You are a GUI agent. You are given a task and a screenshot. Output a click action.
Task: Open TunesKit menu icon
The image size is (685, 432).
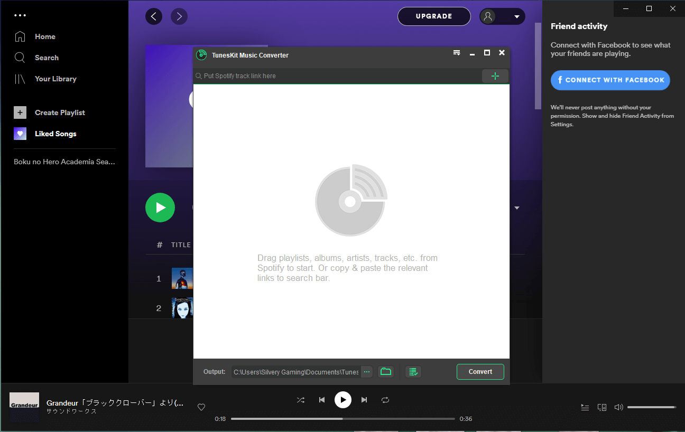point(457,52)
